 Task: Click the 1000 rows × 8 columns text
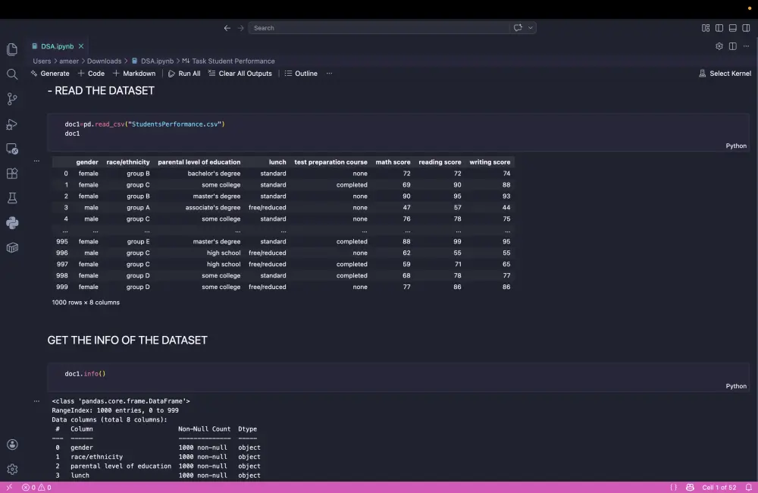click(86, 303)
